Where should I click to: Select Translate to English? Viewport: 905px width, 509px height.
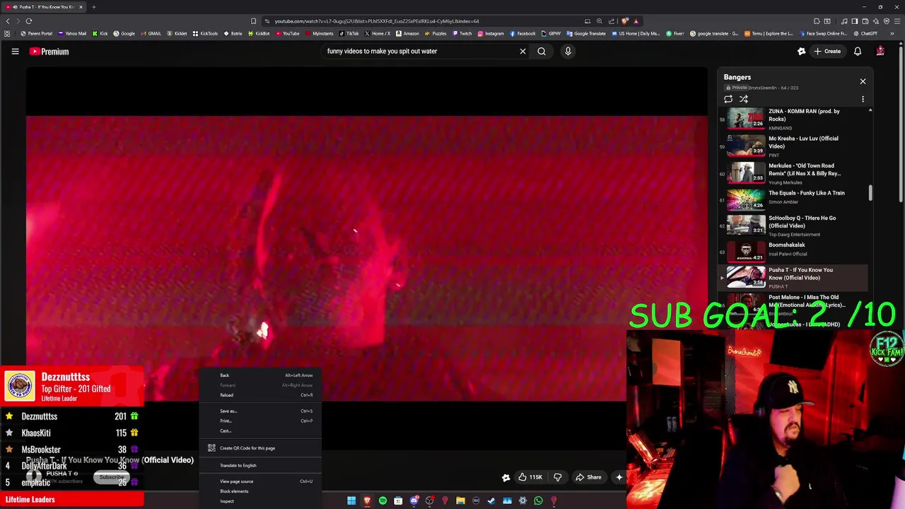pyautogui.click(x=260, y=465)
